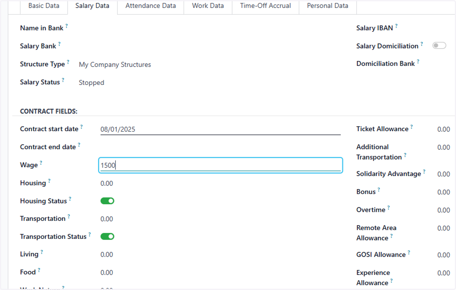The width and height of the screenshot is (456, 290).
Task: Switch to the Attendance Data tab
Action: click(150, 6)
